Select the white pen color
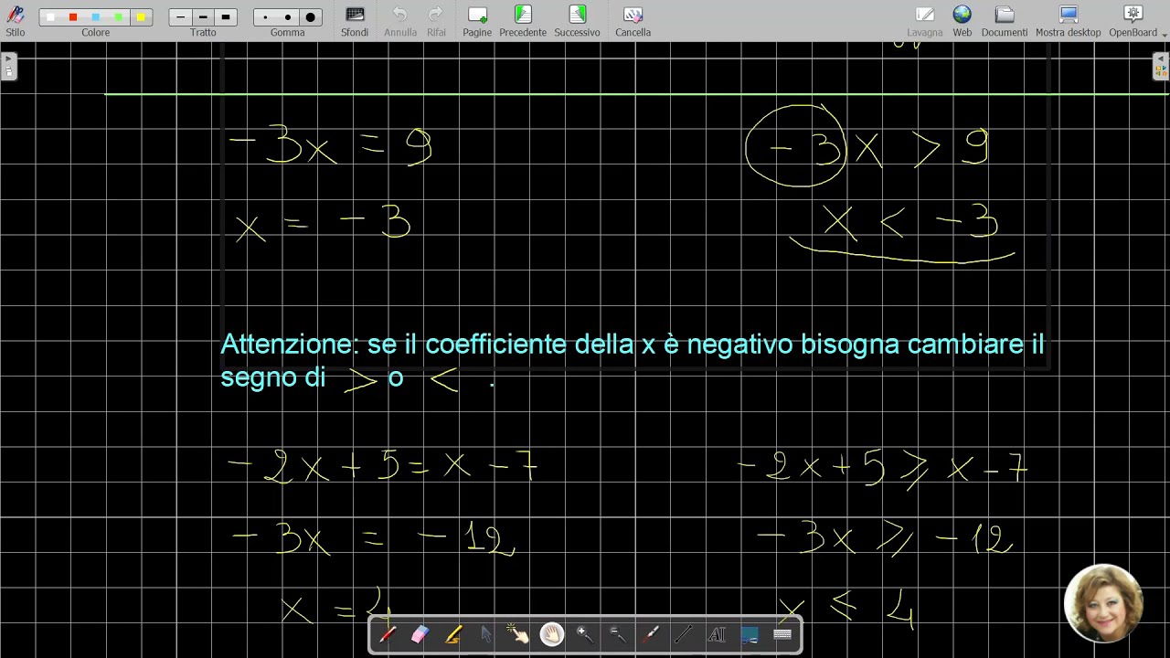Screen dimensions: 1170x658 (50, 17)
